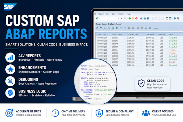
Task: Click the Print icon in the SAP toolbar
Action: [x=141, y=18]
